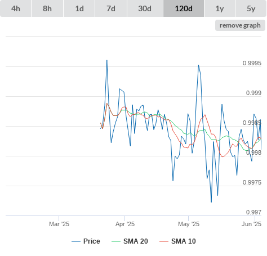Select the 4h time range tab
This screenshot has width=267, height=256.
(16, 8)
